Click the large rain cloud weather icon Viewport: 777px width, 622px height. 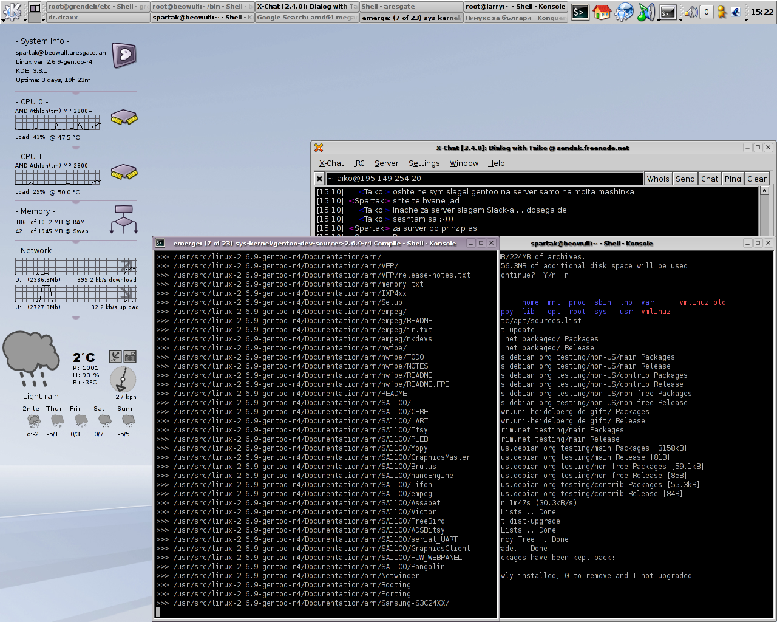30,358
